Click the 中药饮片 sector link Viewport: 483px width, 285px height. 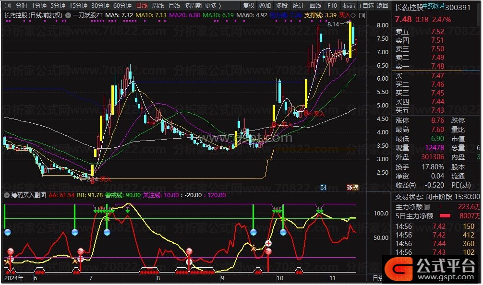tap(434, 6)
